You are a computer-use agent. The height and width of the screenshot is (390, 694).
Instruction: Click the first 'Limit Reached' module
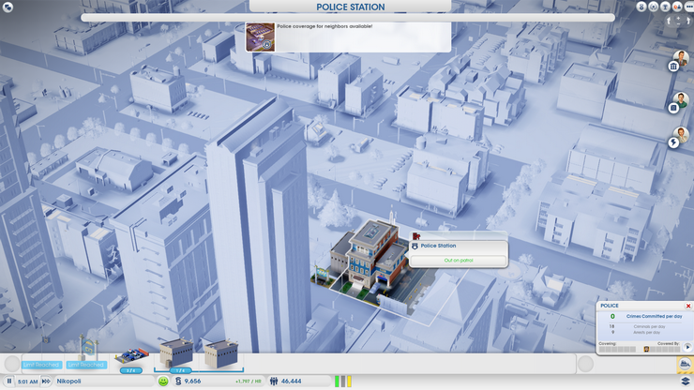click(x=41, y=365)
